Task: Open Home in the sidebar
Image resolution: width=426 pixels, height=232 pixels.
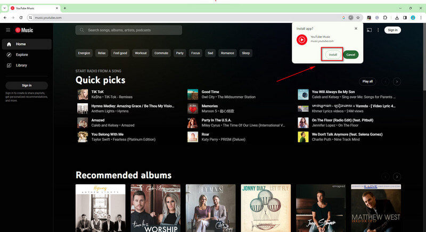Action: (x=27, y=44)
